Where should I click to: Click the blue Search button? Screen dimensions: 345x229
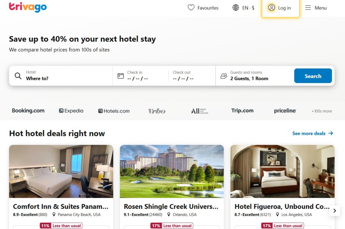[313, 76]
